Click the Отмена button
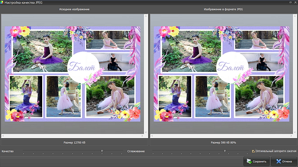The width and height of the screenshot is (298, 167). tap(284, 162)
